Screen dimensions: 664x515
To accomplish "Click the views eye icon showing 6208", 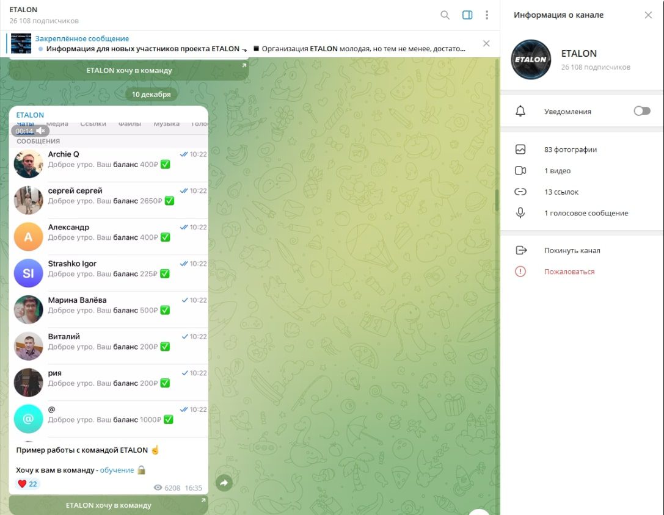I will coord(158,488).
